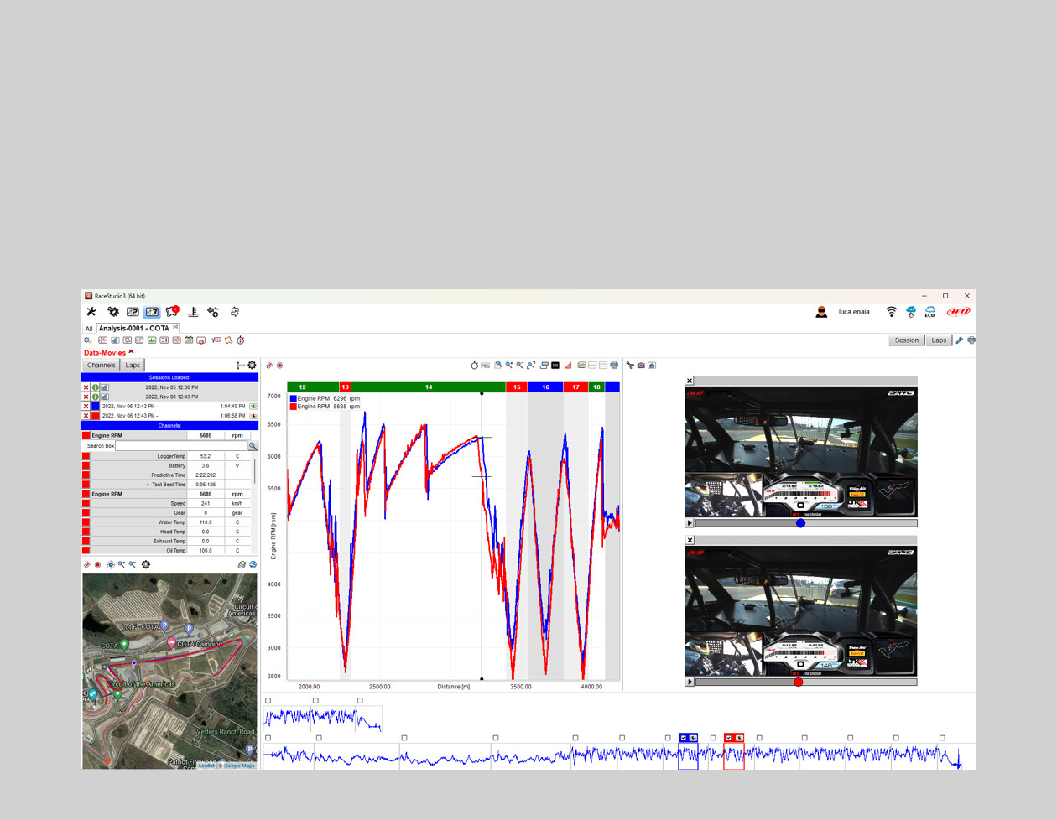This screenshot has width=1057, height=820.
Task: Toggle visibility eye of 1:04:40 PM lap
Action: 253,407
